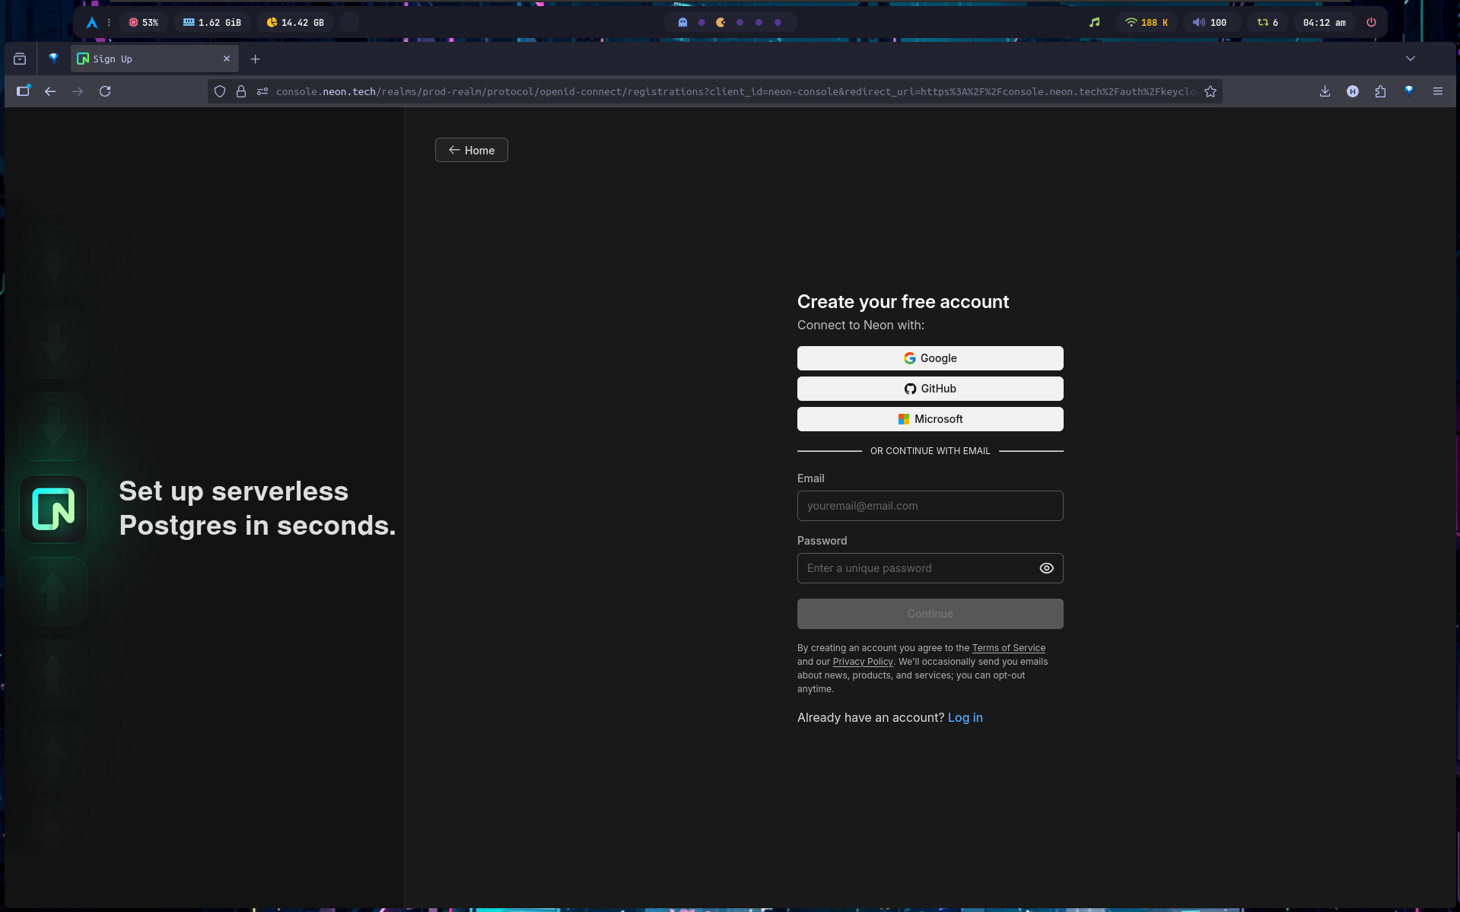Open the extensions puzzle icon
The height and width of the screenshot is (912, 1460).
coord(1380,91)
